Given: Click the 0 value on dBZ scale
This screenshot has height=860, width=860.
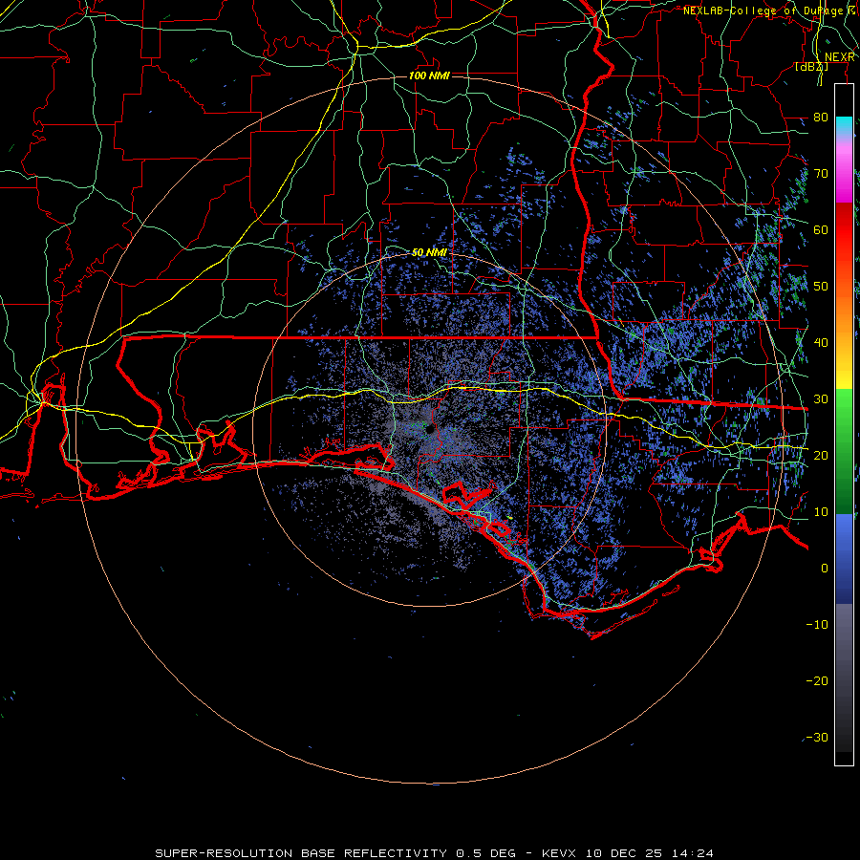Looking at the screenshot, I should point(825,569).
